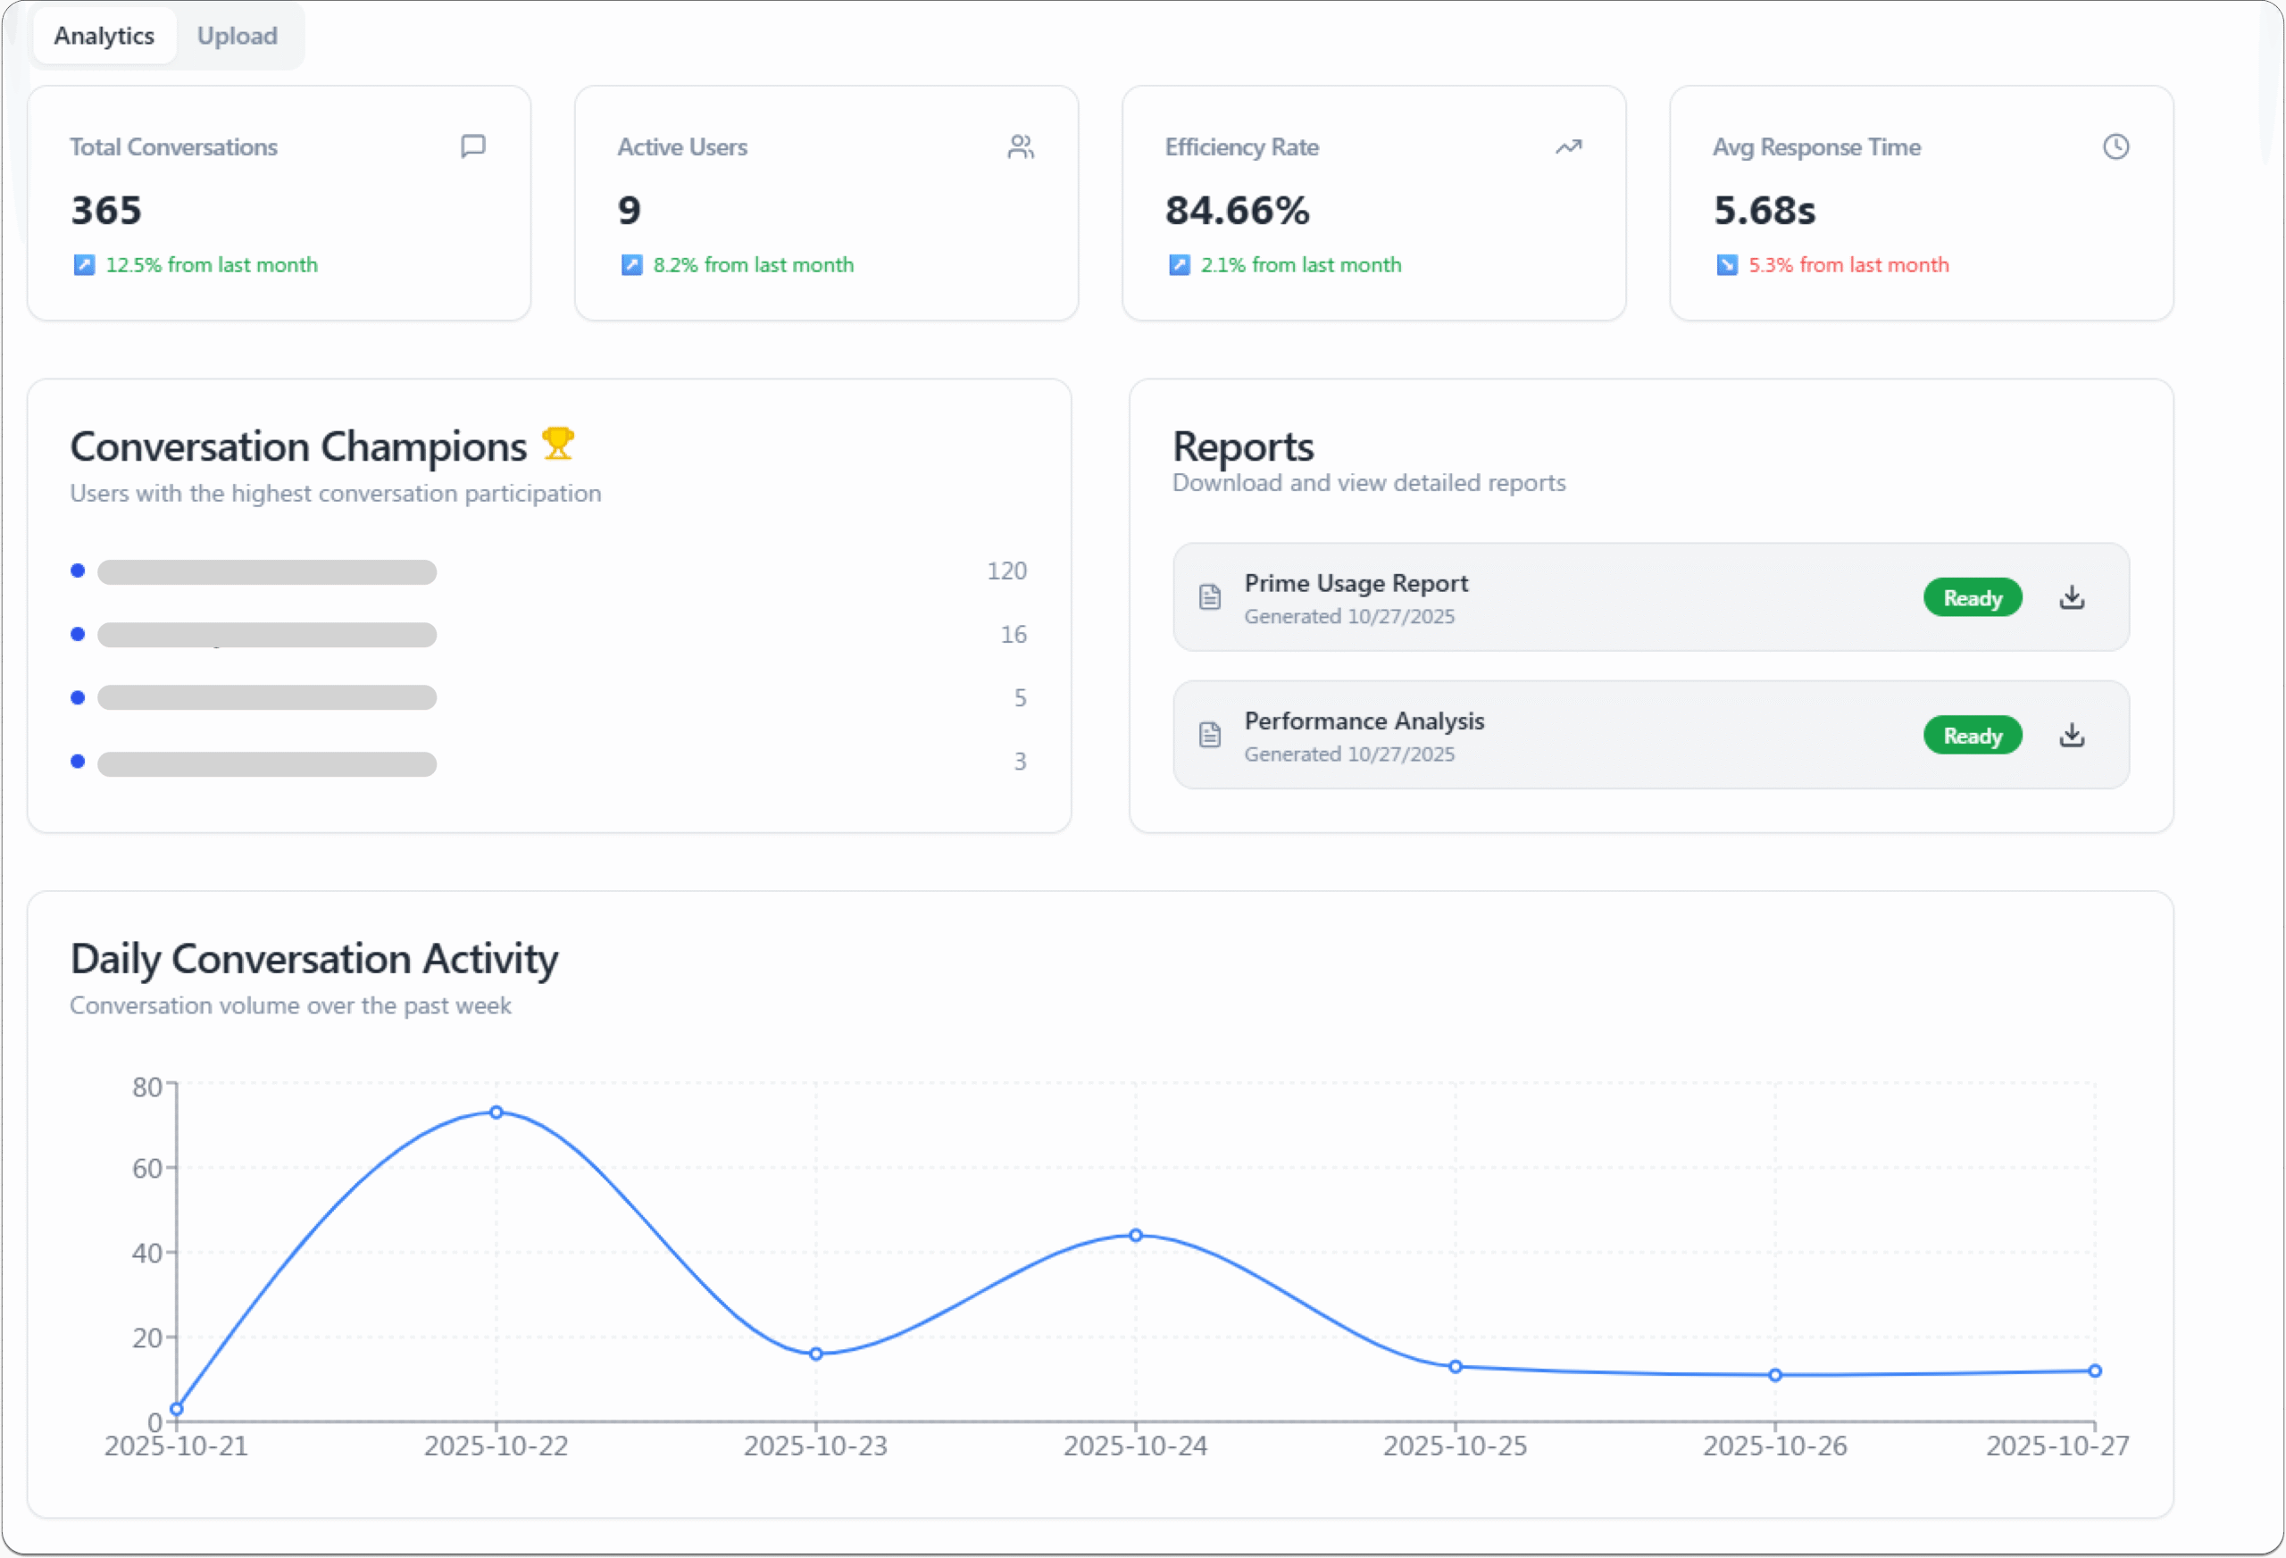2286x1558 pixels.
Task: Click the trending arrow icon in Efficiency Rate
Action: click(x=1568, y=146)
